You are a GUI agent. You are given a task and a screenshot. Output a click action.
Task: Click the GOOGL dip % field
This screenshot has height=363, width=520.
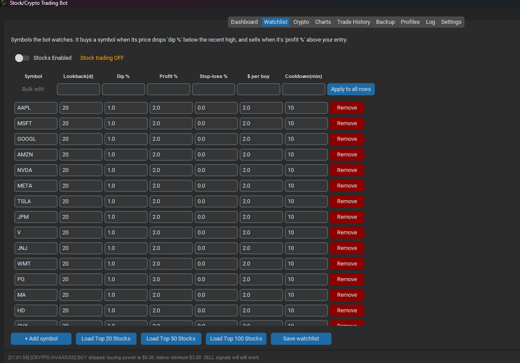pyautogui.click(x=126, y=139)
